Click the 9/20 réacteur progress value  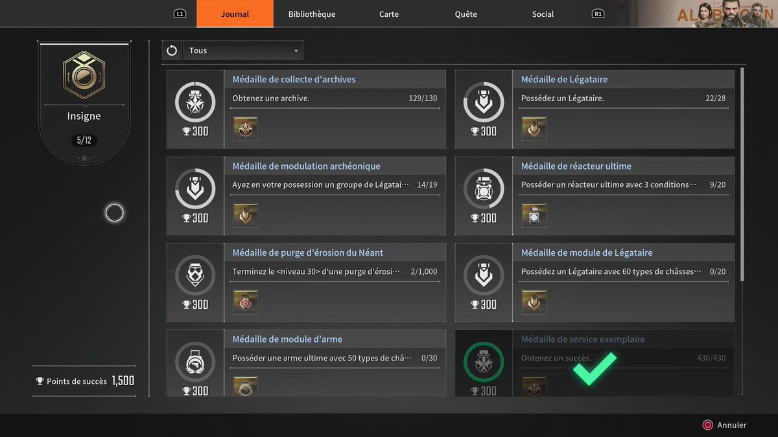tap(718, 185)
